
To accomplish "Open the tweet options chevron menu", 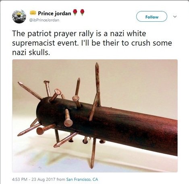I will click(174, 17).
